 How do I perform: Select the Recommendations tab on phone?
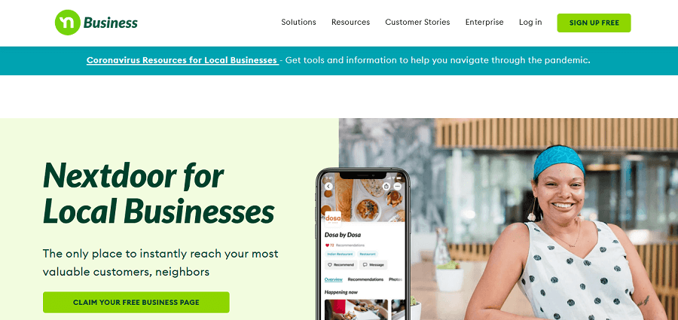click(x=365, y=279)
